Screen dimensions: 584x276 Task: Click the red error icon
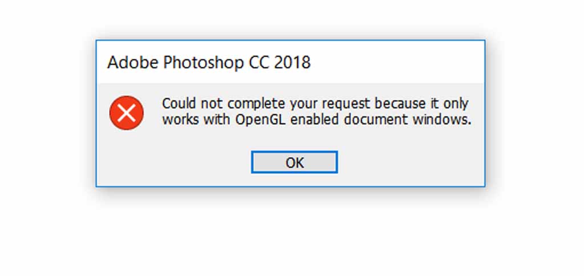pyautogui.click(x=126, y=113)
